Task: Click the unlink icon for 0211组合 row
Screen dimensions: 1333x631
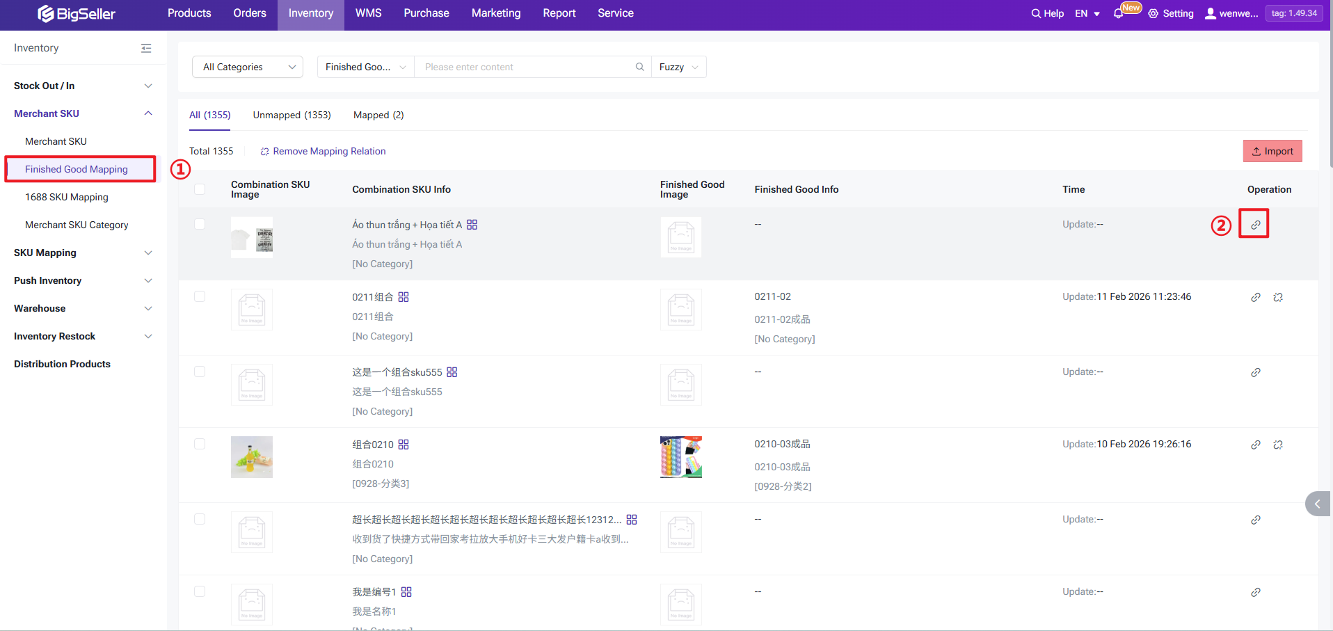Action: [x=1277, y=297]
